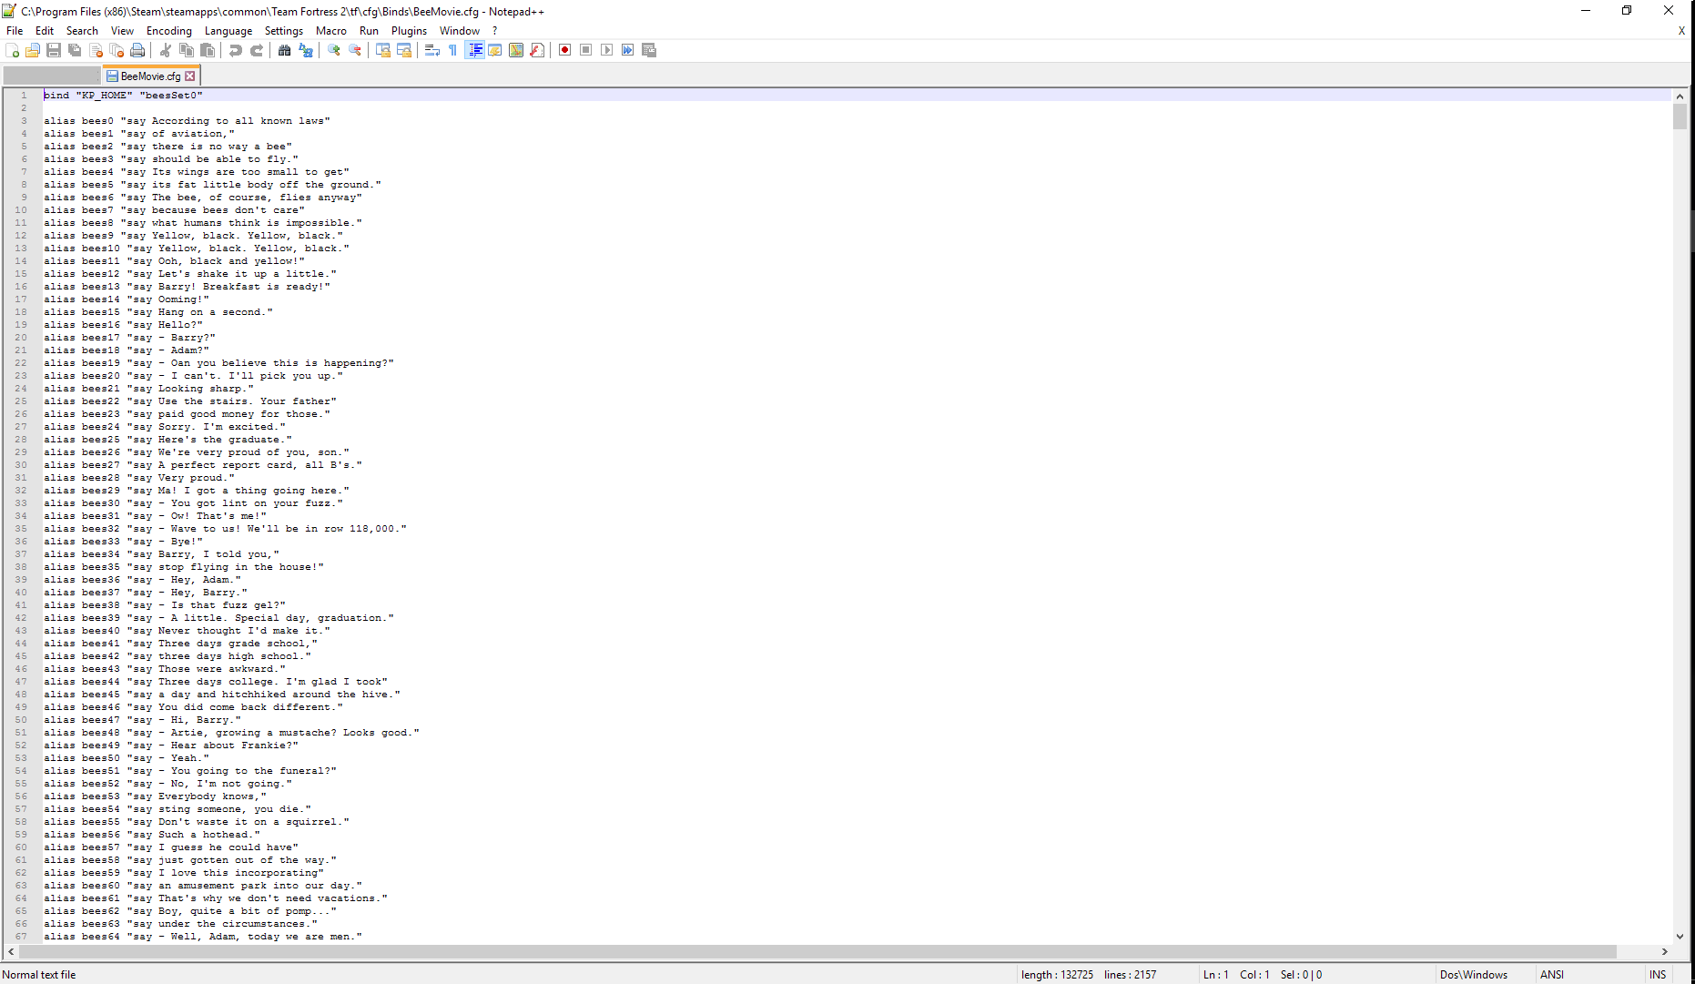Click the INS indicator in the status bar
The image size is (1695, 984).
pyautogui.click(x=1657, y=974)
